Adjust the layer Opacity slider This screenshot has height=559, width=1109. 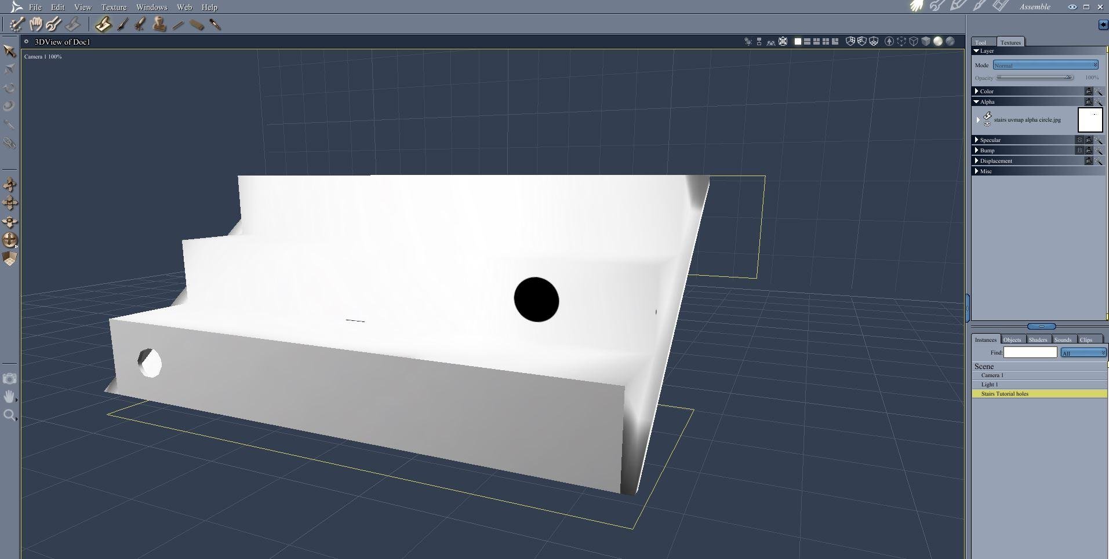1035,78
